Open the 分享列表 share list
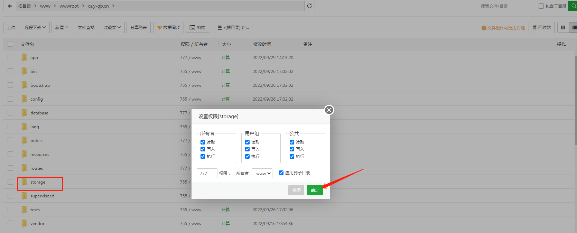577x233 pixels. 139,27
